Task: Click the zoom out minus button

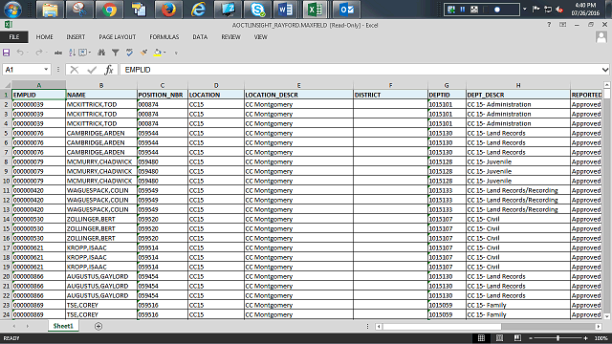Action: (x=531, y=338)
